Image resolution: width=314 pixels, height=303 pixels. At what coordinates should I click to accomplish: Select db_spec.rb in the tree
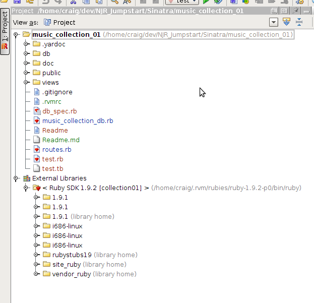point(59,111)
